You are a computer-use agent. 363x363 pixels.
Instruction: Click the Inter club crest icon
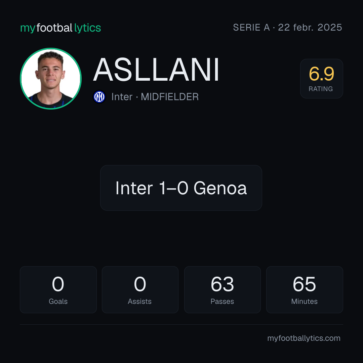coord(99,97)
